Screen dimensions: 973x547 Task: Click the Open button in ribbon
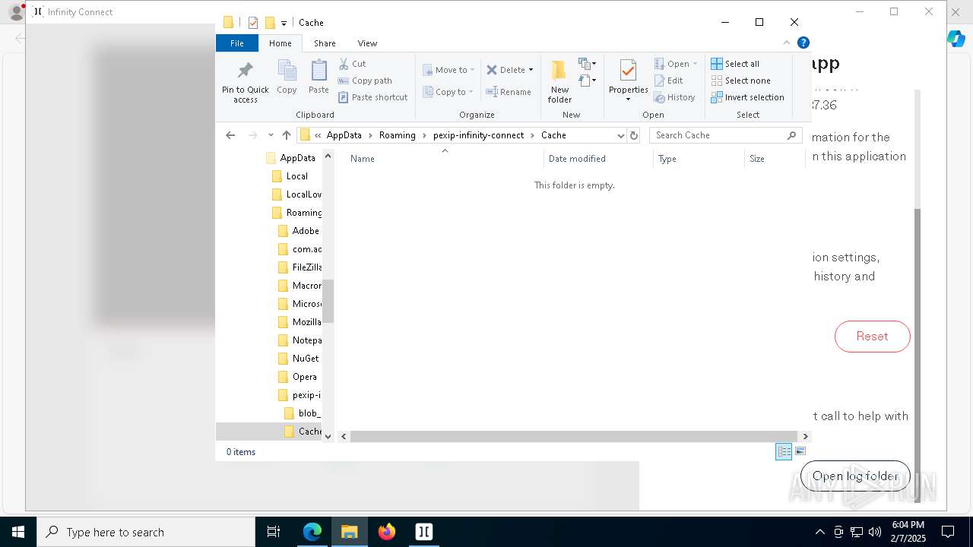pos(675,64)
